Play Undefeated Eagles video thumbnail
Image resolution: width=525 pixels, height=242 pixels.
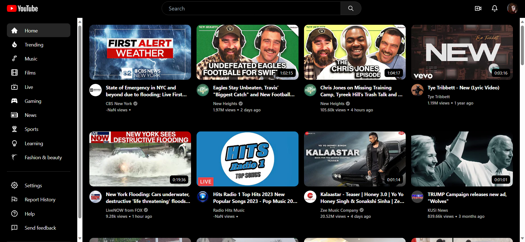(x=247, y=52)
